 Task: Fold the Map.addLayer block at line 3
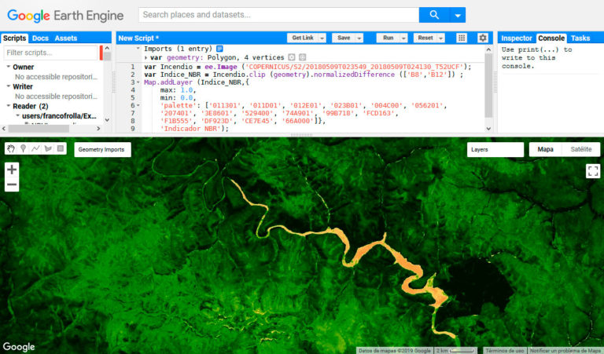138,82
